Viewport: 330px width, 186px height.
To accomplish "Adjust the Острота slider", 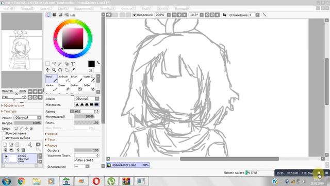I will pos(87,150).
